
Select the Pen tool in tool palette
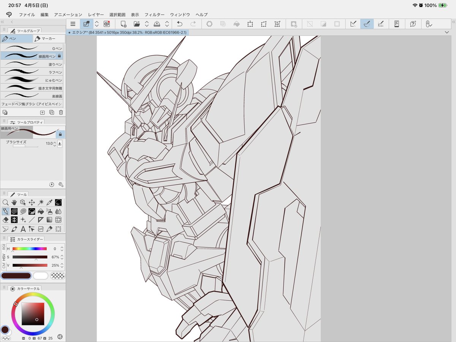5,211
